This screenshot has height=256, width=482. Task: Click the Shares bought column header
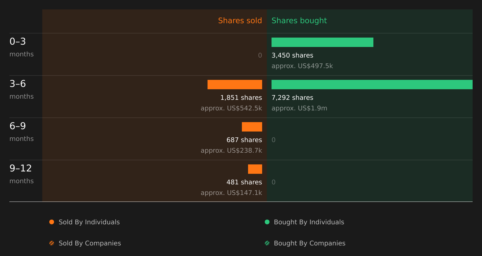299,21
